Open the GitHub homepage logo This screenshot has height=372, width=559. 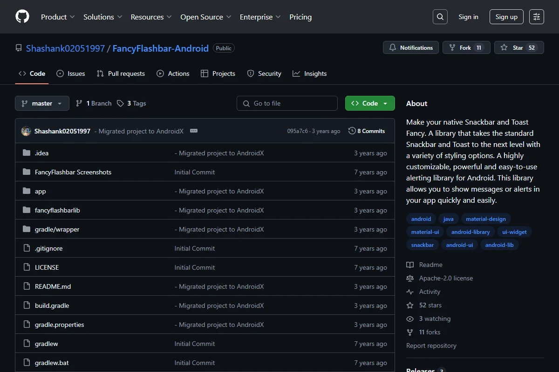pos(22,17)
